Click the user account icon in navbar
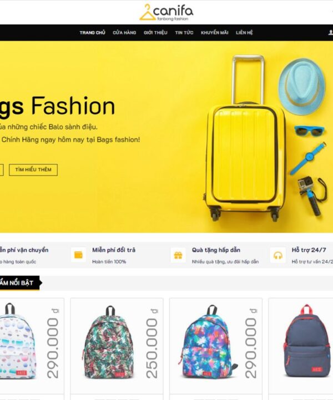Viewport: 333px width, 400px height. 330,32
